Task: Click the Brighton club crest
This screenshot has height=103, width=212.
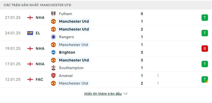Action: tap(54, 52)
